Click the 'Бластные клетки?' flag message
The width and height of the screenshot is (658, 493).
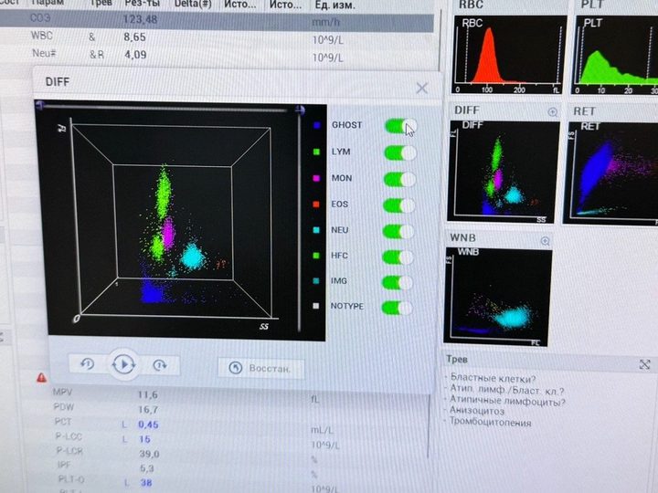coord(493,378)
